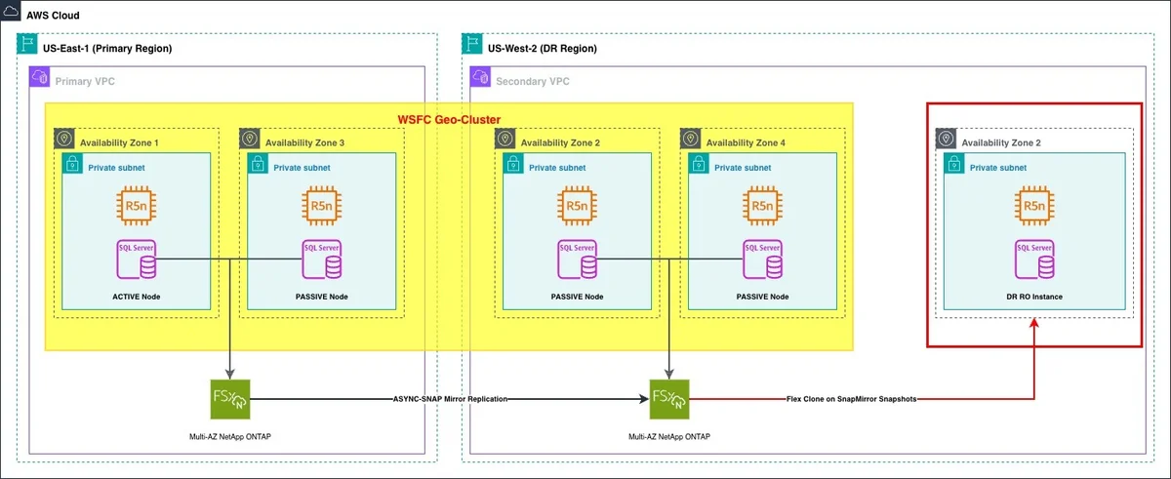Screen dimensions: 1171x479
Task: Click the US-East-1 region flag icon
Action: pos(27,45)
